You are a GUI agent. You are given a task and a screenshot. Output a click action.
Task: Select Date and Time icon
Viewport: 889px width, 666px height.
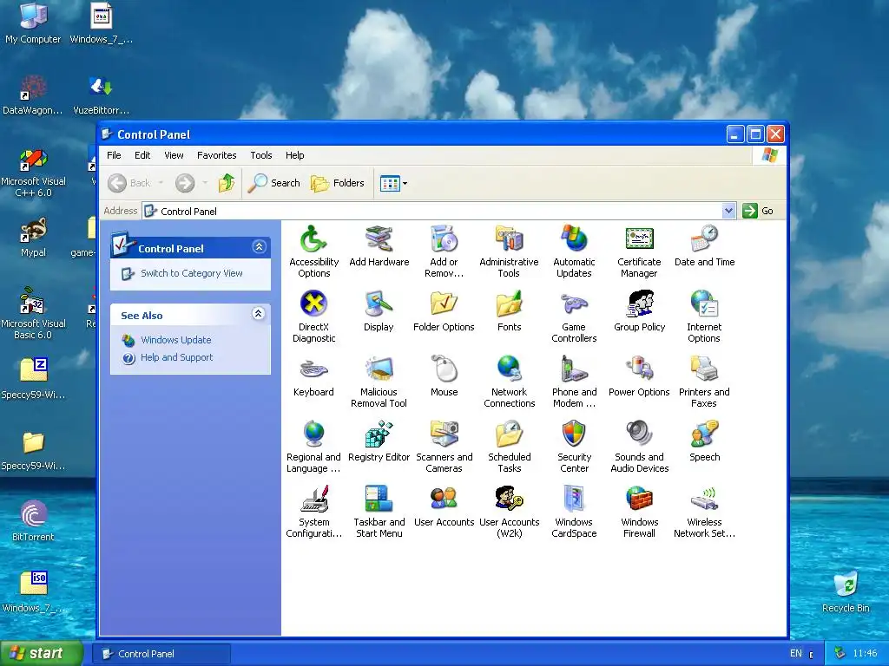tap(704, 246)
